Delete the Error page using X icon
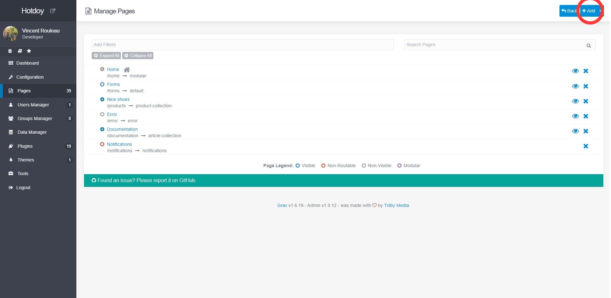Screen dimensions: 611x298 tap(586, 116)
